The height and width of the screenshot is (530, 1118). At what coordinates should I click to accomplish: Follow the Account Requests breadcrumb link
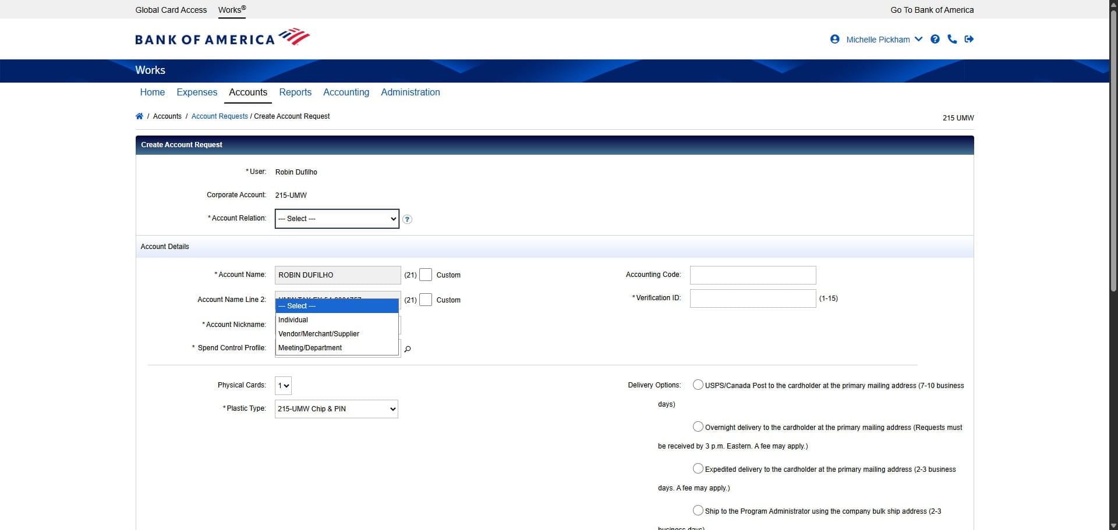(220, 116)
